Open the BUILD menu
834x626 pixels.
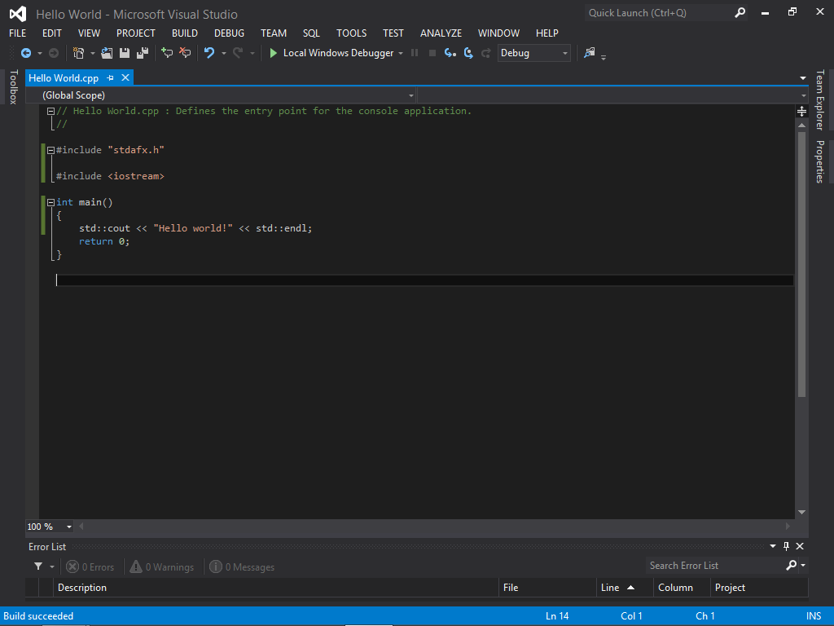tap(185, 33)
